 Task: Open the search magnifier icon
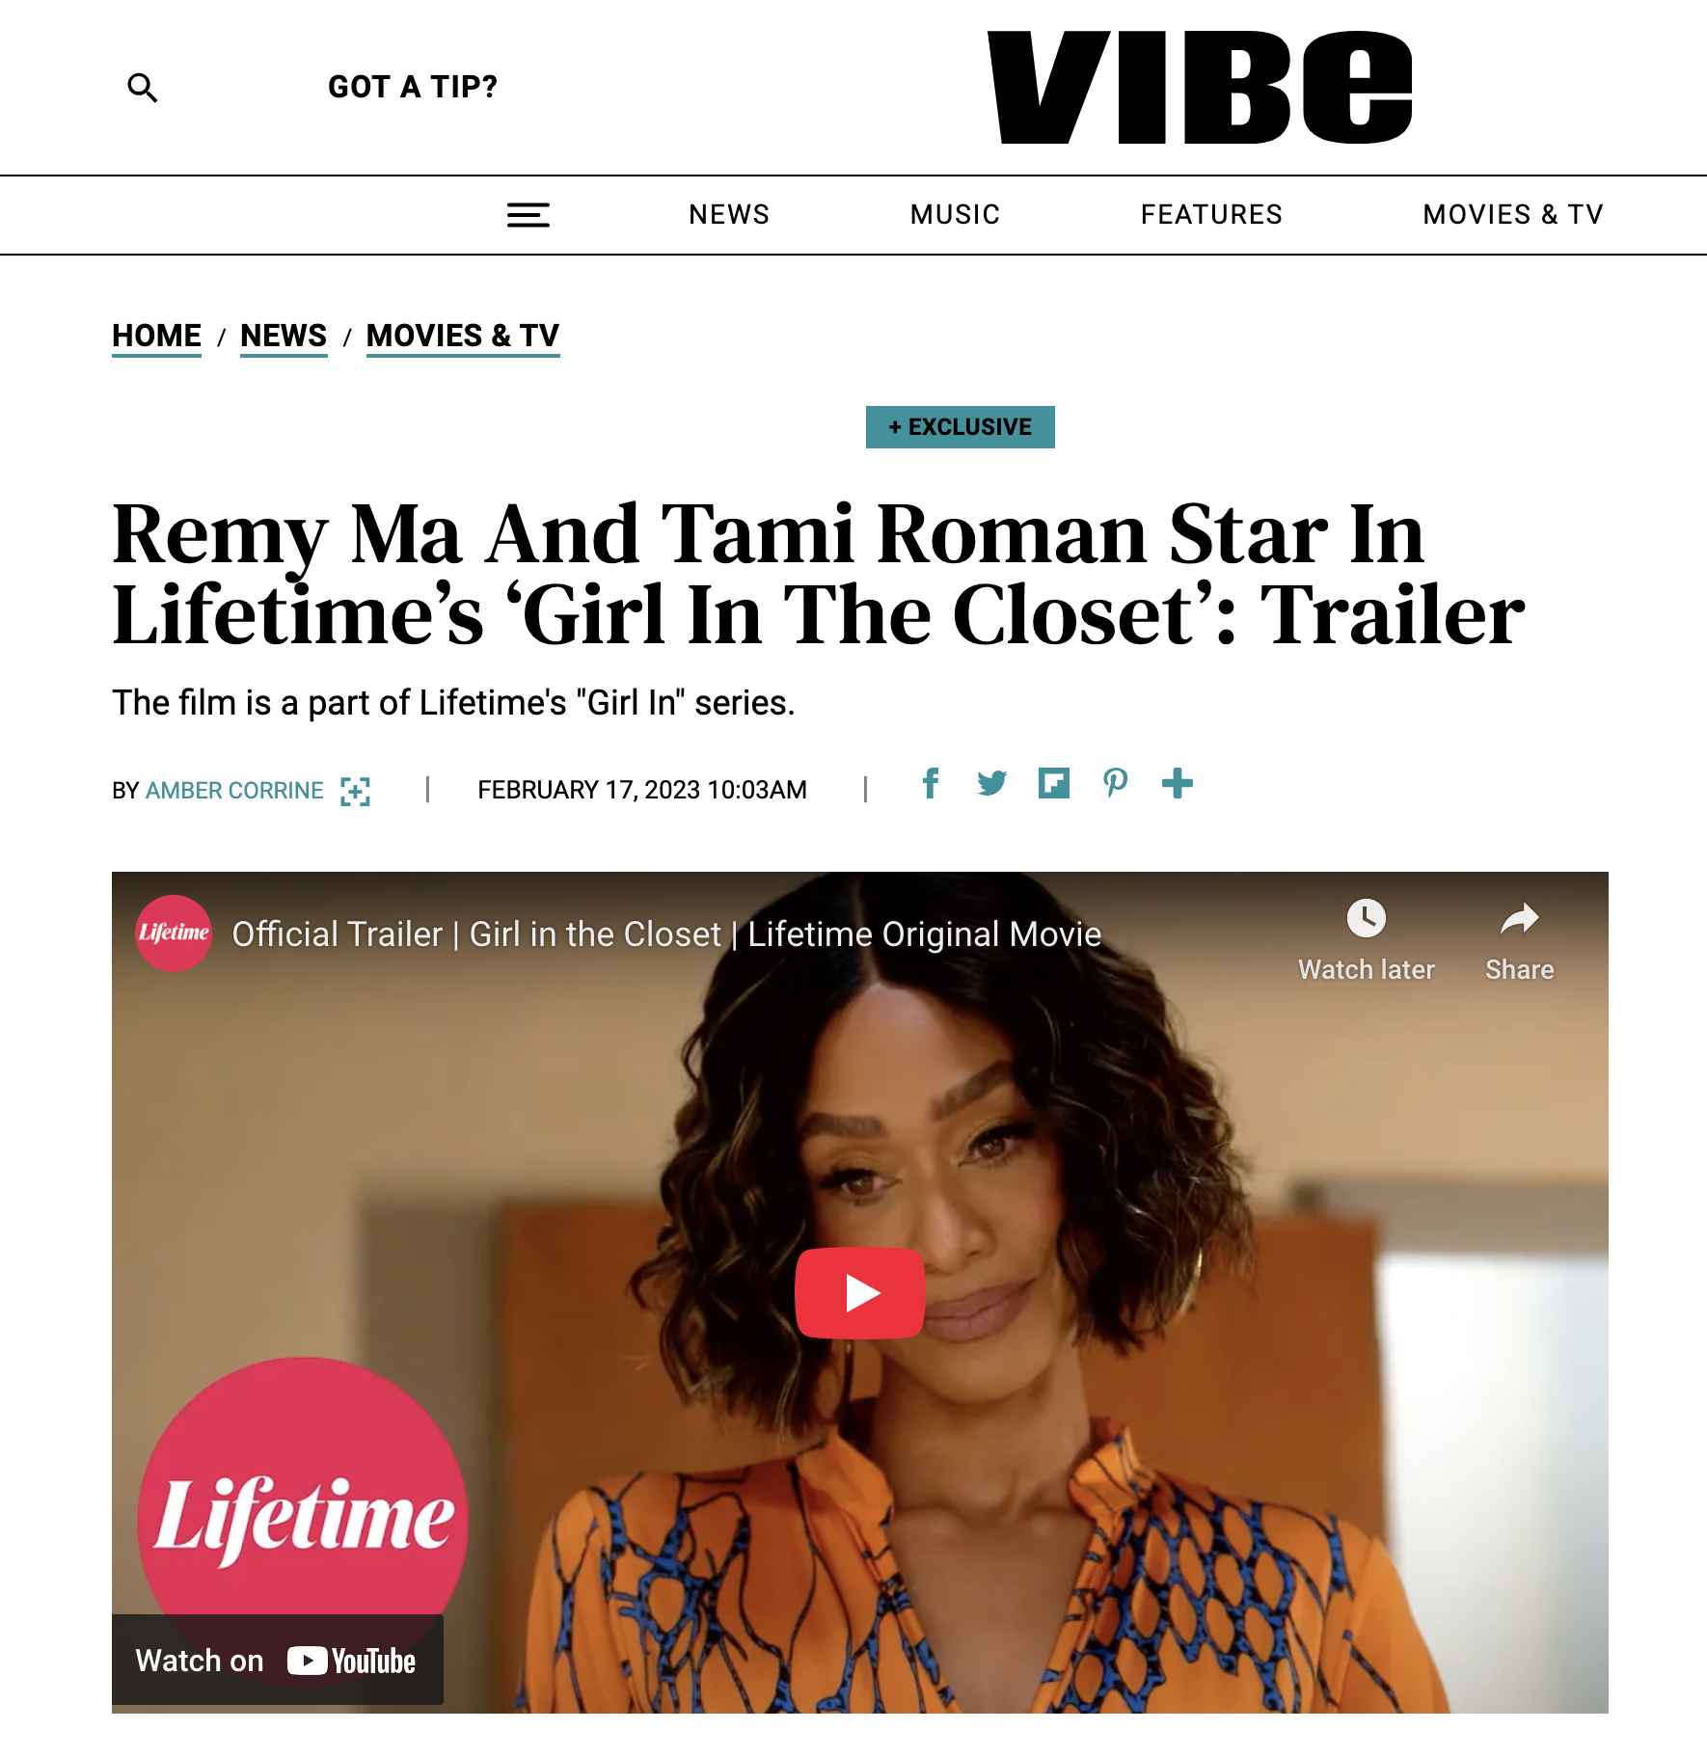pyautogui.click(x=143, y=88)
